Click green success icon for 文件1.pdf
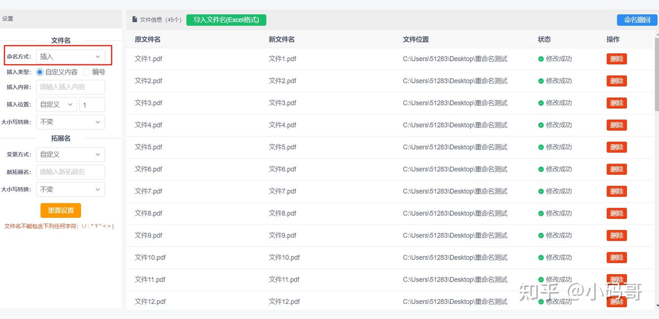659x319 pixels. (541, 59)
